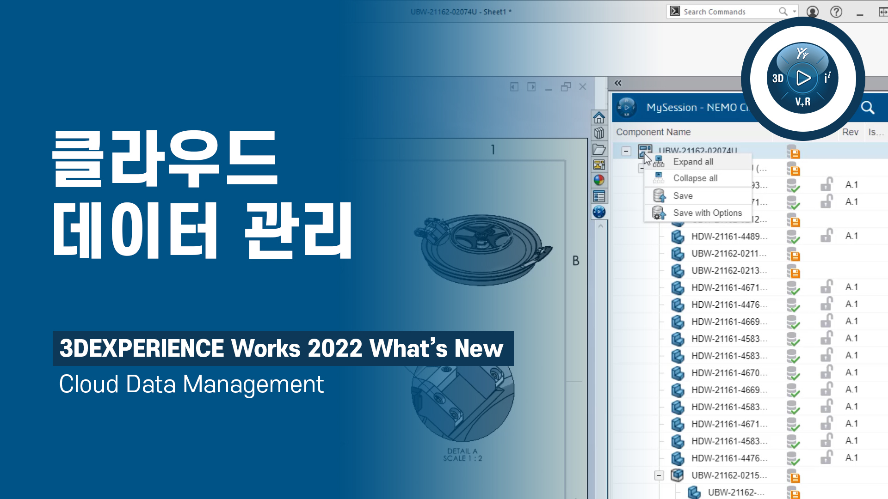Collapse the UBW-21162-0215 assembly node
888x499 pixels.
click(659, 475)
